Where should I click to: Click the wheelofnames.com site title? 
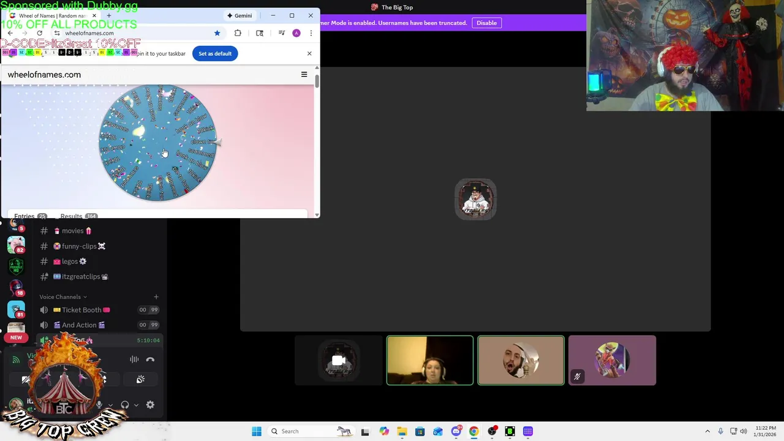[44, 75]
